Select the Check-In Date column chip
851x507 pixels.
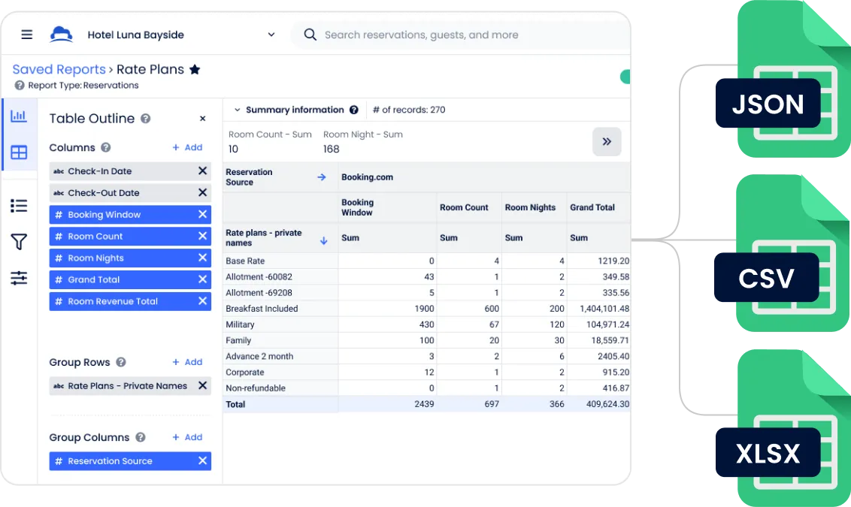(x=130, y=171)
